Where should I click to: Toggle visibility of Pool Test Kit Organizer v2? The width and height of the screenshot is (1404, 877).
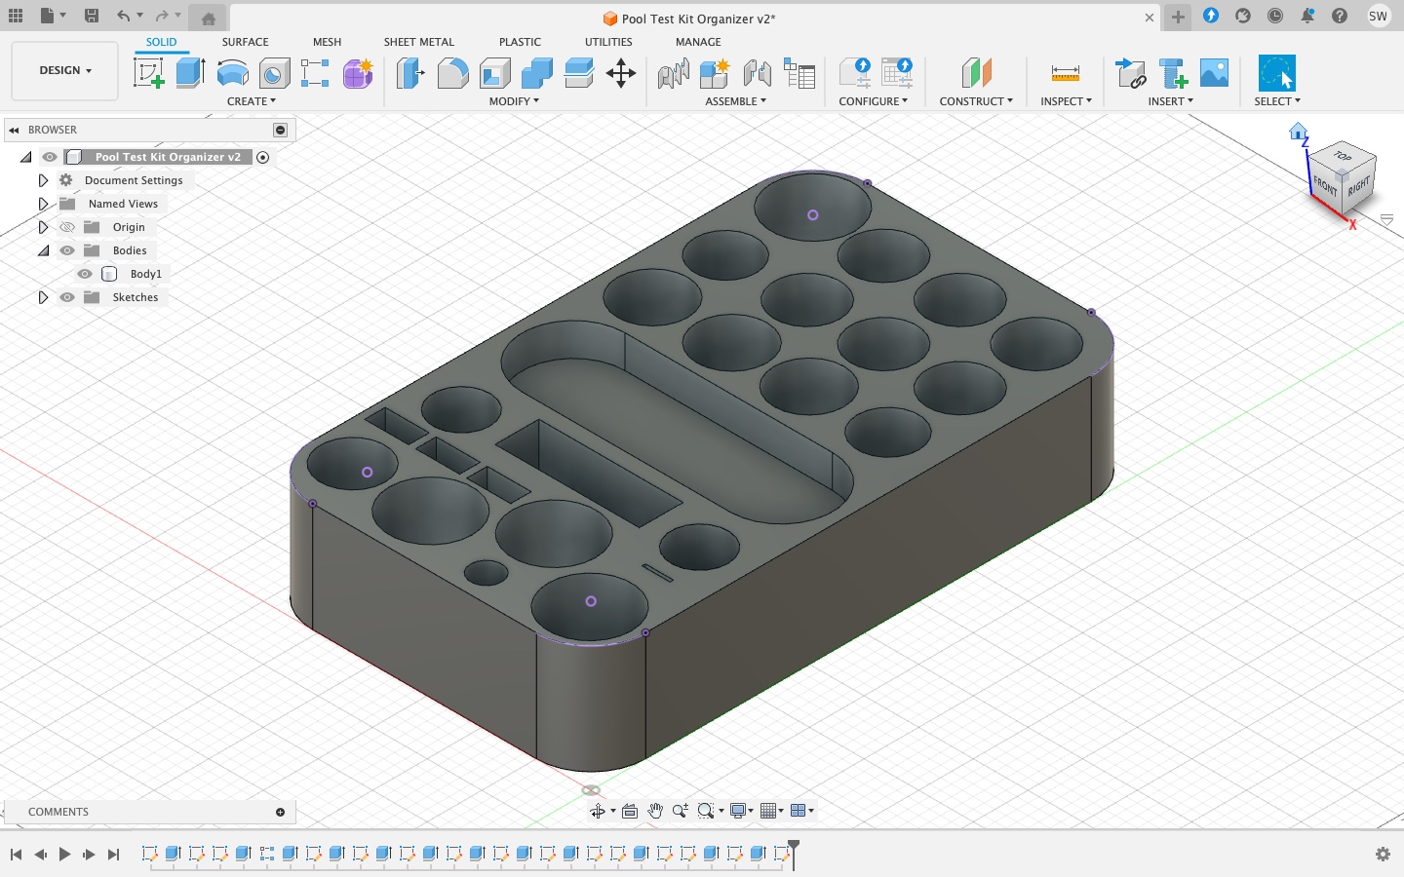click(x=50, y=157)
